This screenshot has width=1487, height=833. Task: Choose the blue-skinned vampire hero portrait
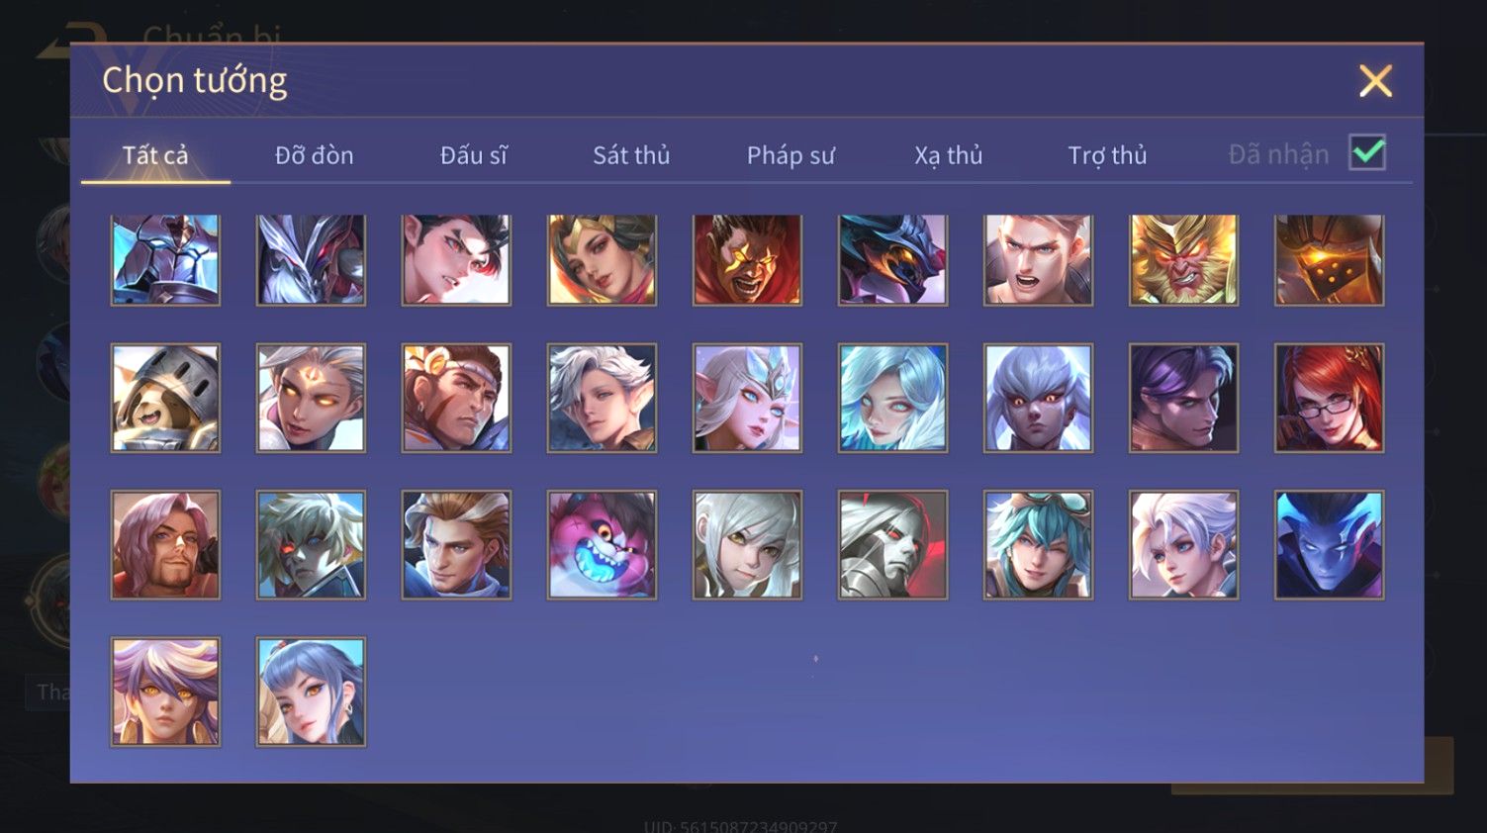pos(1329,544)
